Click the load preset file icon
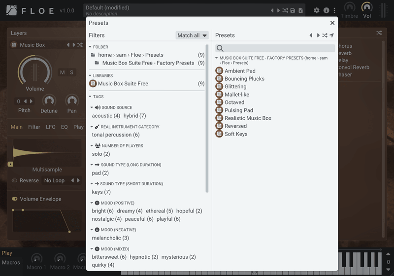 pos(300,10)
